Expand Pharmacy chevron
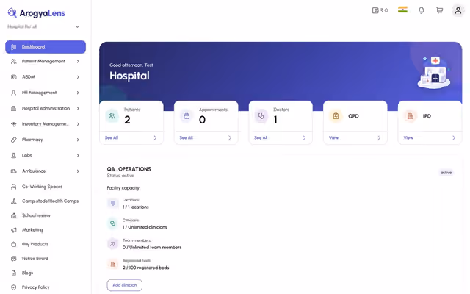 click(x=78, y=140)
